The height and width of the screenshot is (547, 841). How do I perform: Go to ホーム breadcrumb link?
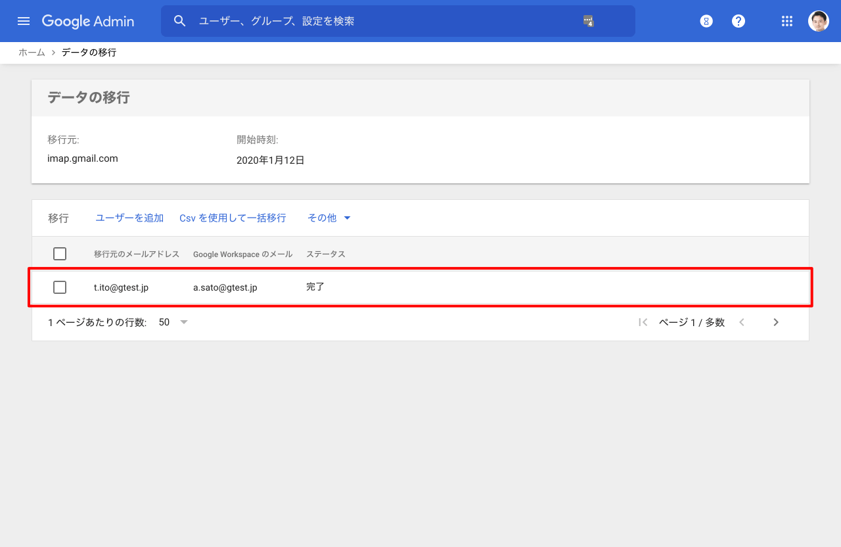pyautogui.click(x=32, y=53)
